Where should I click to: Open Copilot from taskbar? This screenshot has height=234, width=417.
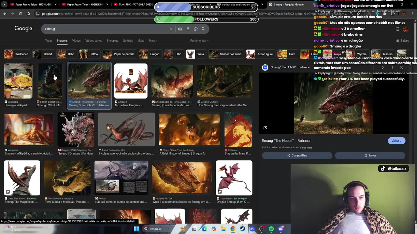[x=214, y=229]
